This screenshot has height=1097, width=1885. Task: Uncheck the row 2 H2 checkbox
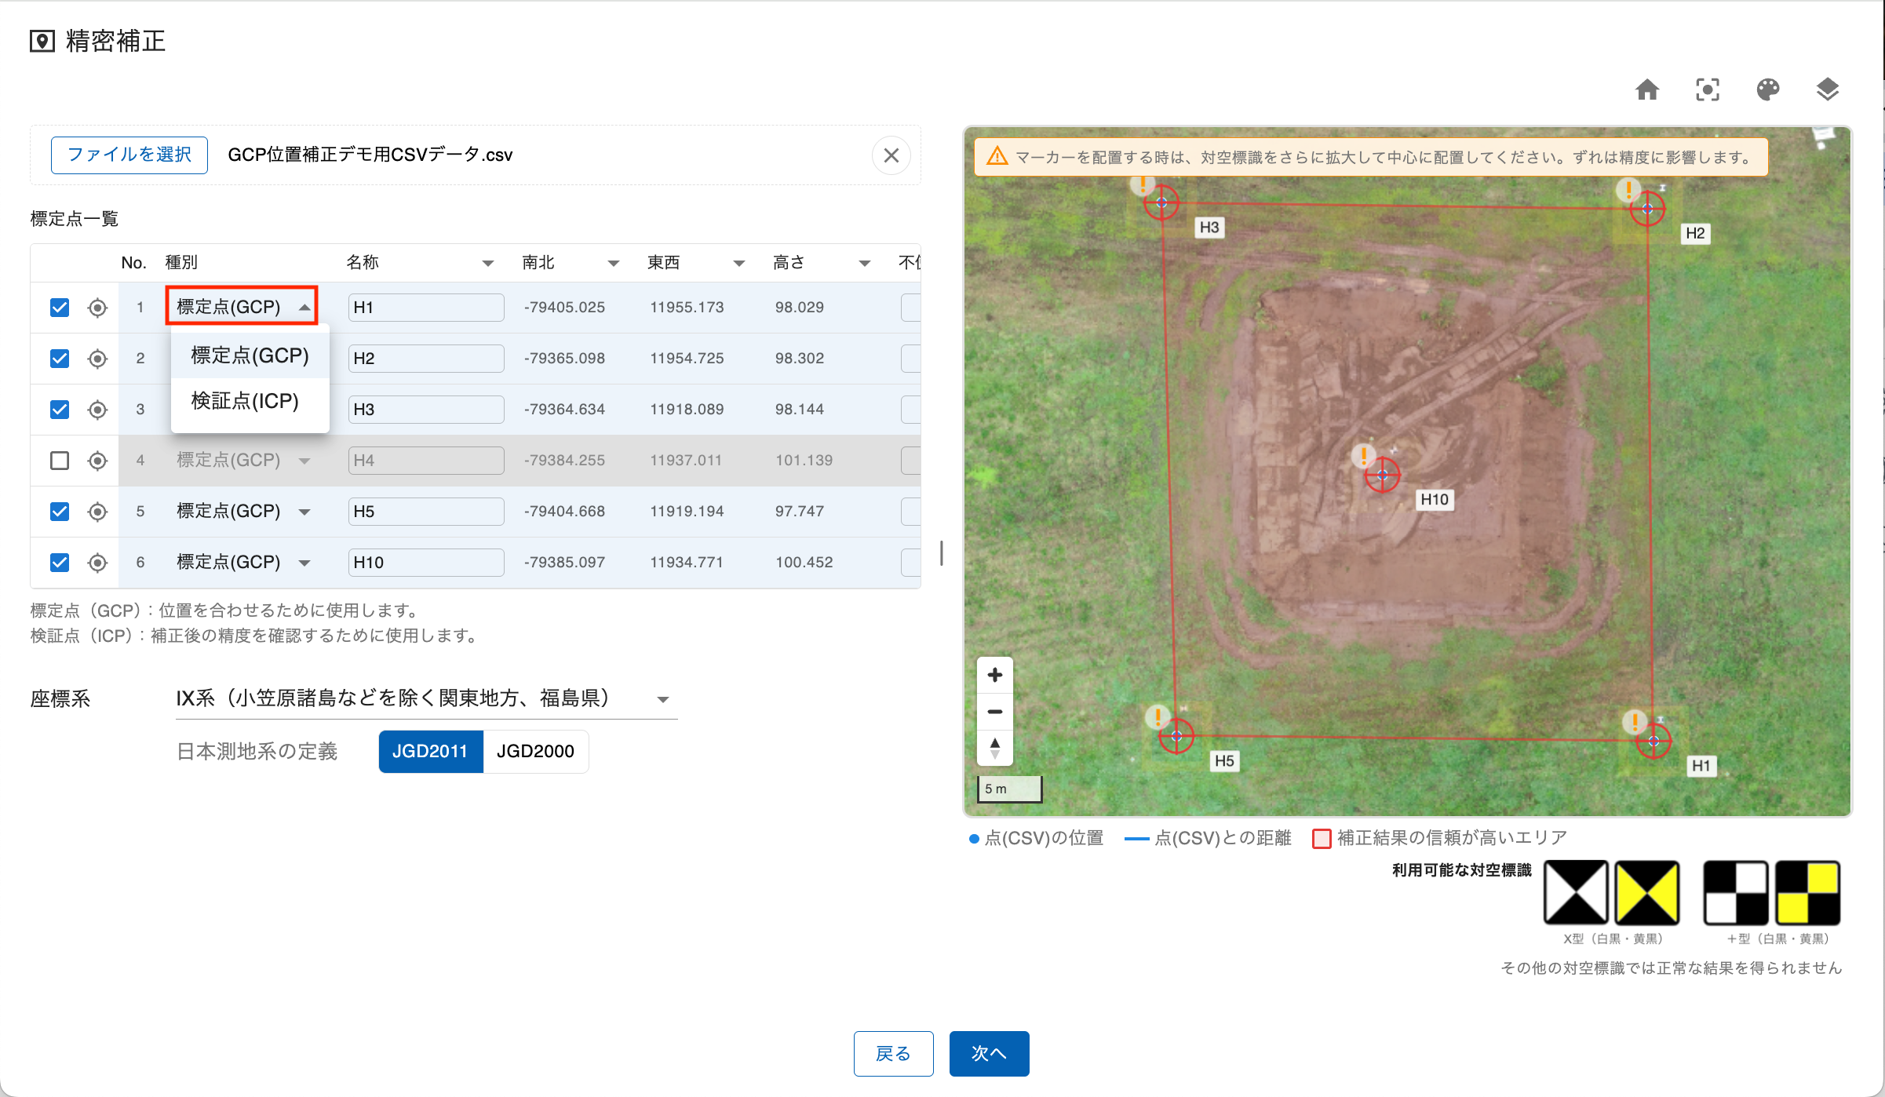coord(60,359)
